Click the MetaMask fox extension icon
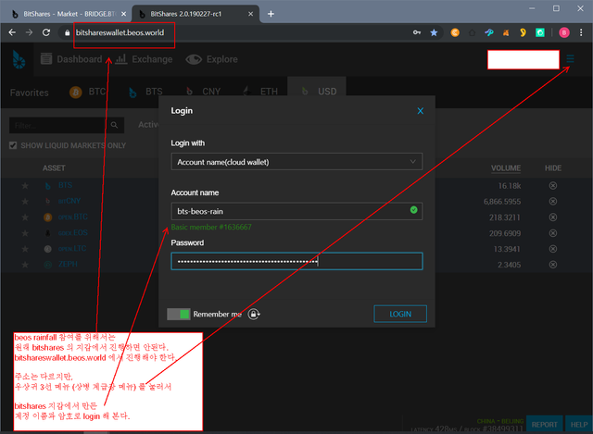Image resolution: width=593 pixels, height=434 pixels. tap(506, 32)
